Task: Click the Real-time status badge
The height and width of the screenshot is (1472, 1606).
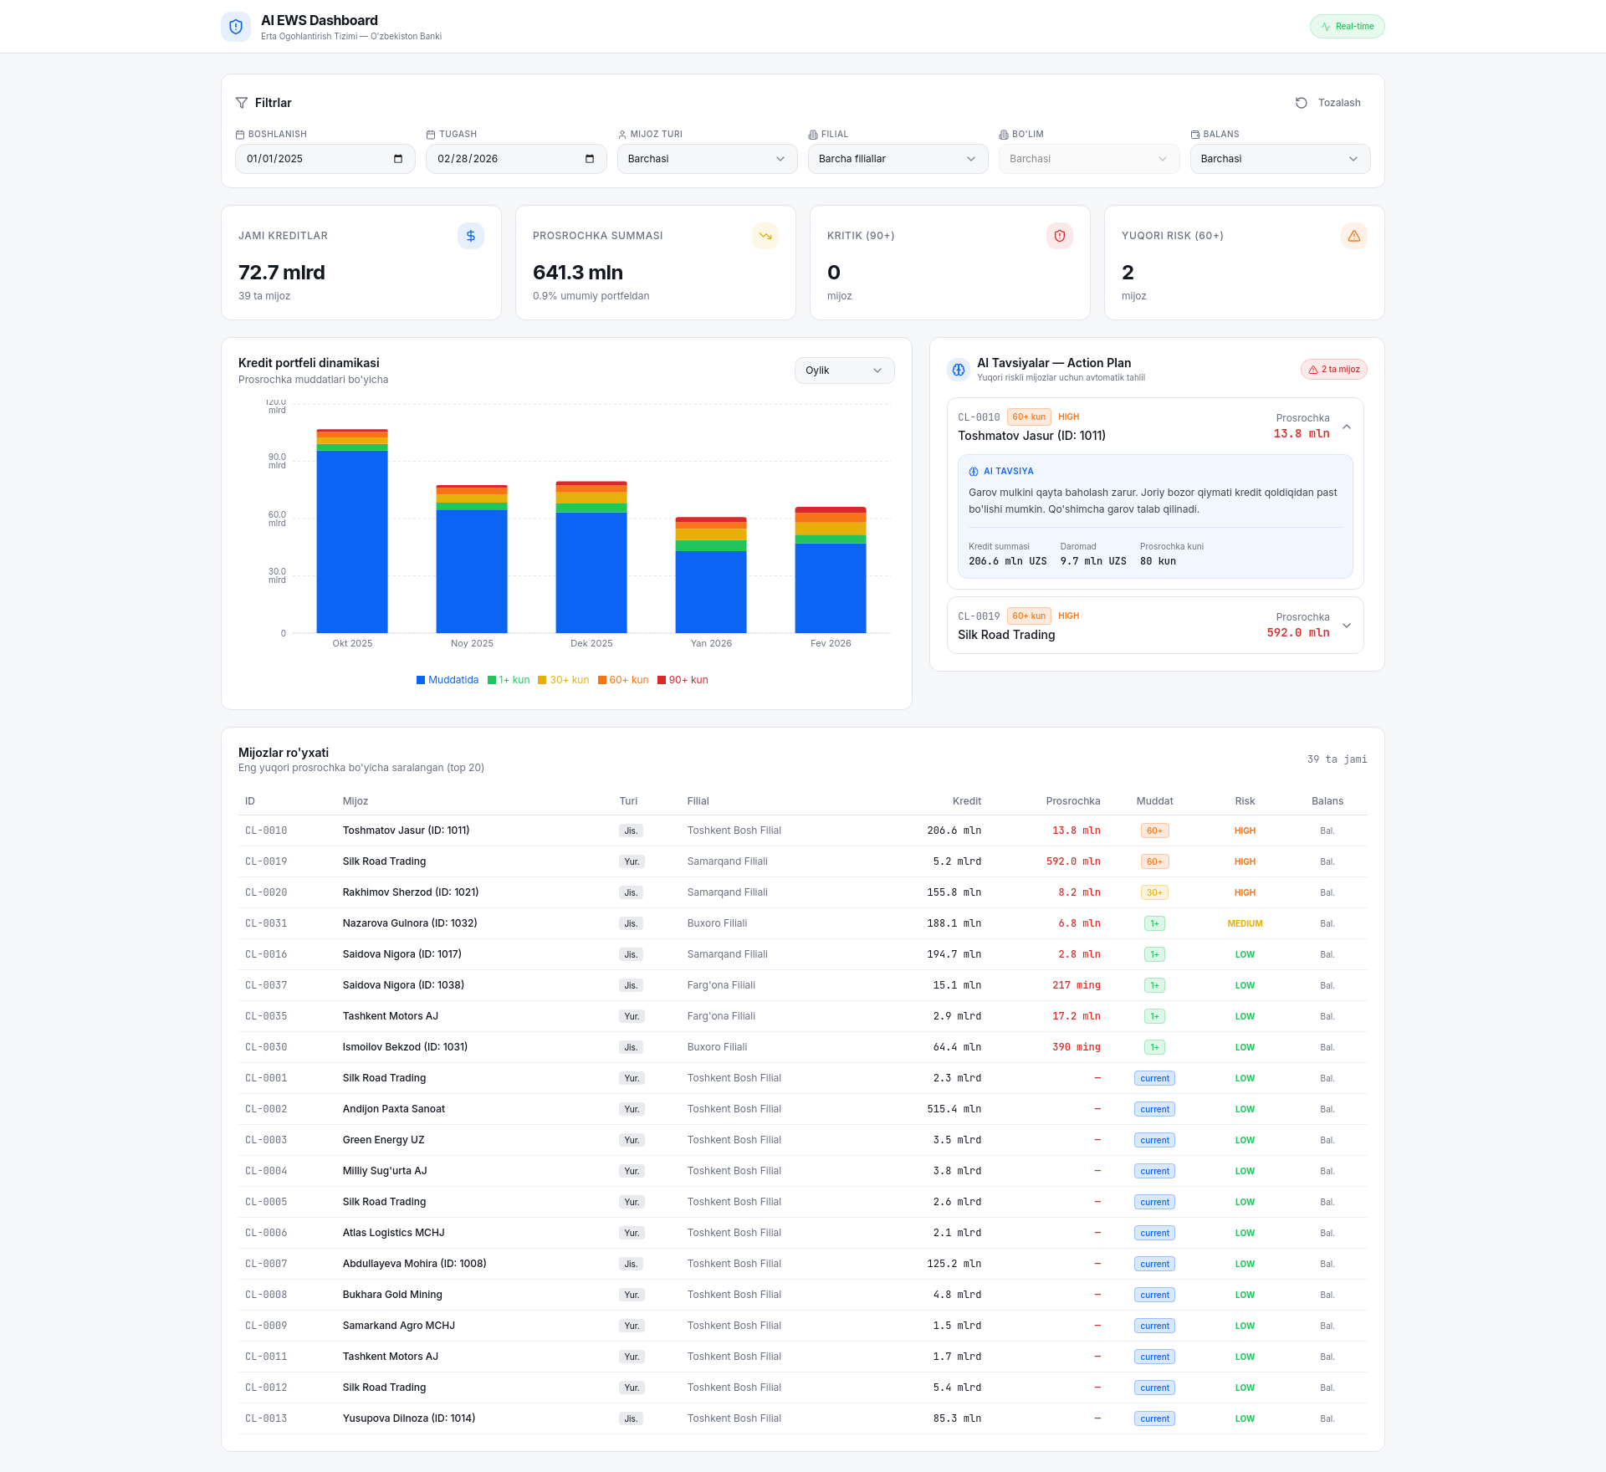Action: [x=1347, y=27]
